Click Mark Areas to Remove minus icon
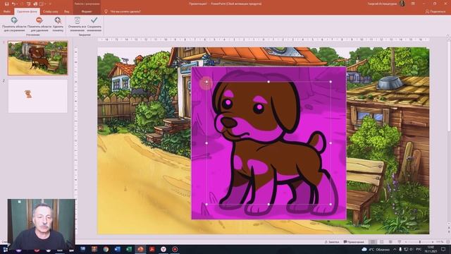The width and height of the screenshot is (451, 254). coord(39,20)
